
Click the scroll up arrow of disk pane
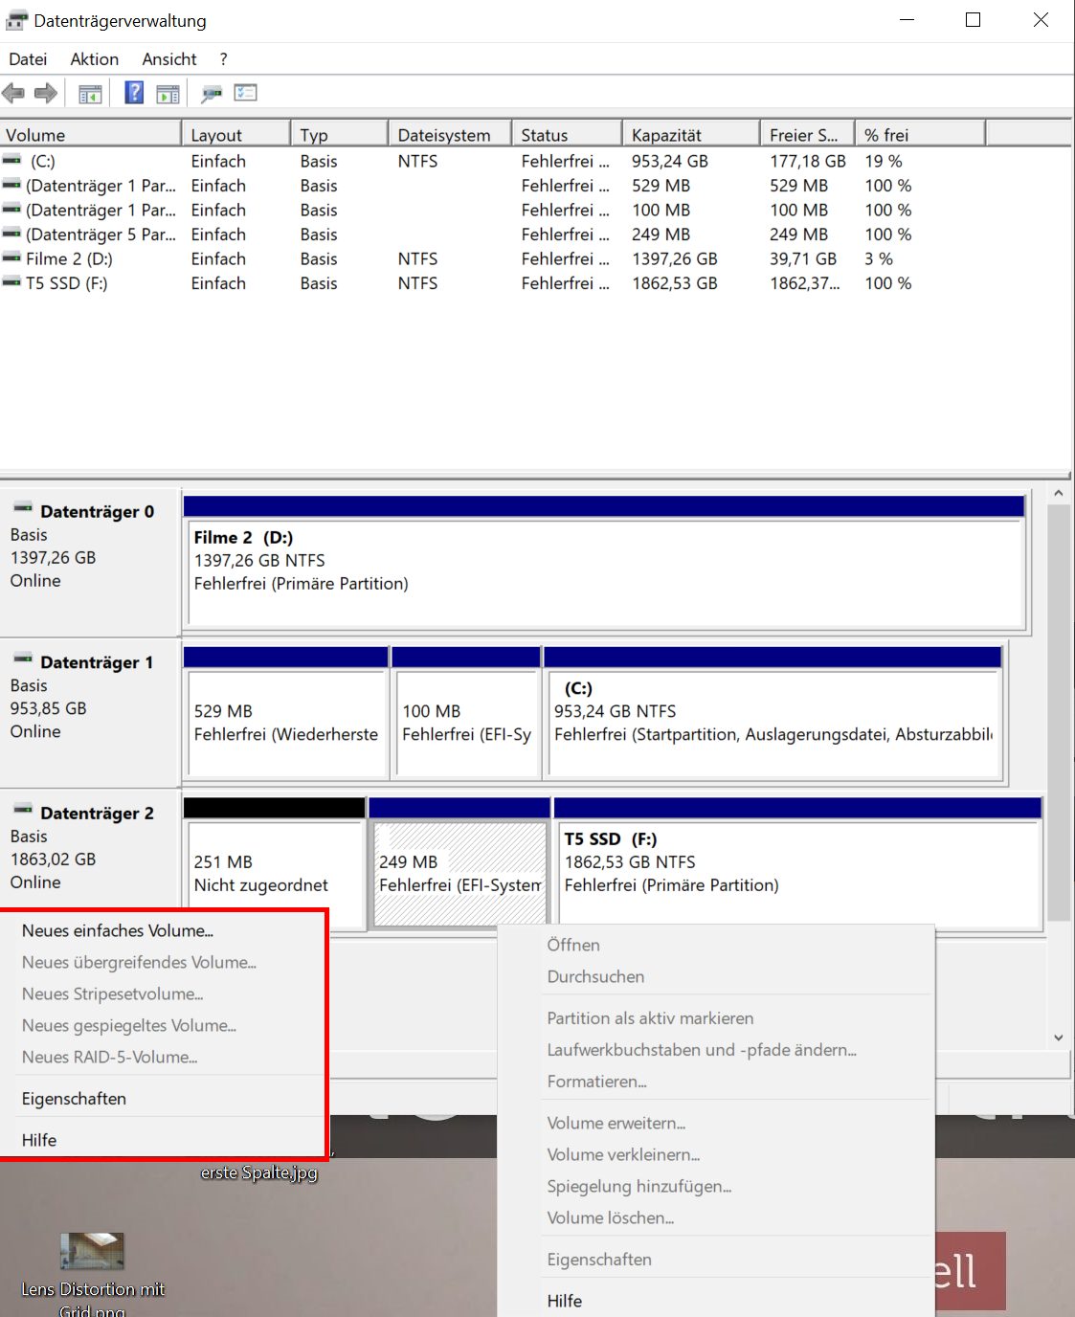[1058, 493]
